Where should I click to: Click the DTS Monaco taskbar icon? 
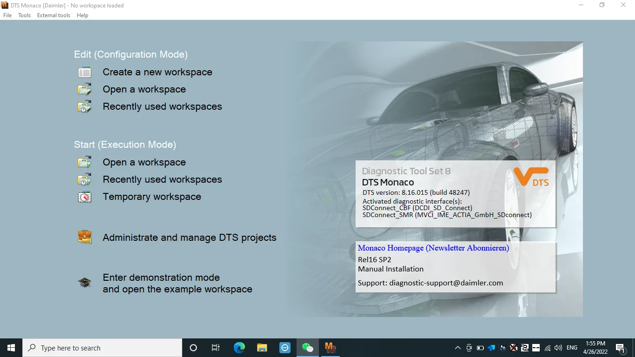pos(331,348)
